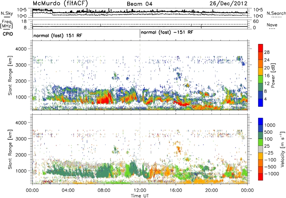Viewport: 286px width, 198px height.
Task: Click the 'McMurdo (fitACF)' title text
Action: [60, 3]
